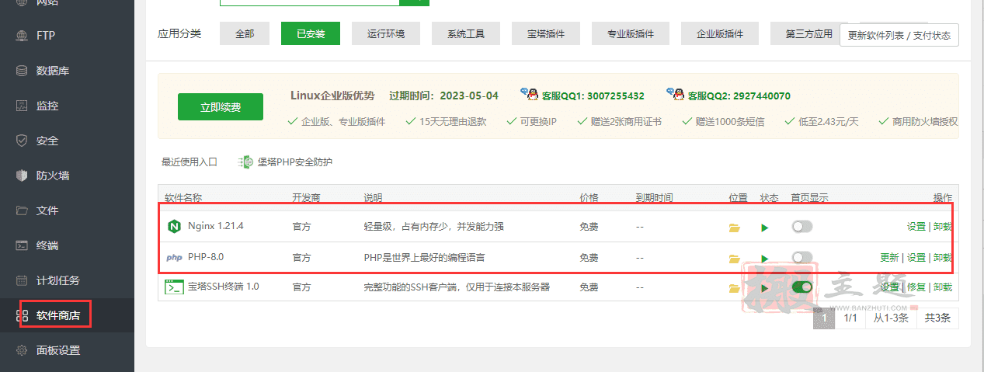Screen dimensions: 984x372
Task: Click the 宝塔SSH终端 terminal icon
Action: 174,287
